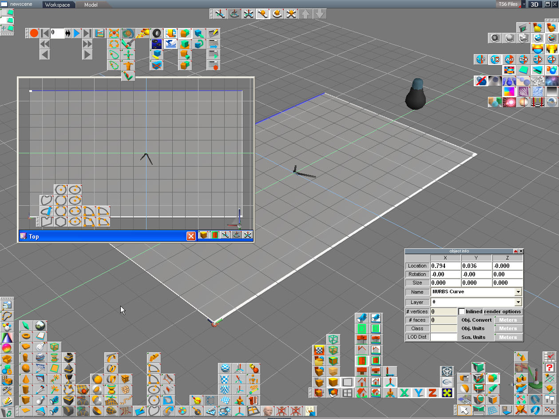Add a plane primitive
This screenshot has height=419, width=559.
click(26, 411)
